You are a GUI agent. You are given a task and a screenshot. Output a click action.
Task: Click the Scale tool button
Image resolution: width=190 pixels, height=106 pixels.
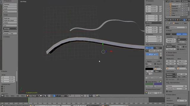point(10,9)
